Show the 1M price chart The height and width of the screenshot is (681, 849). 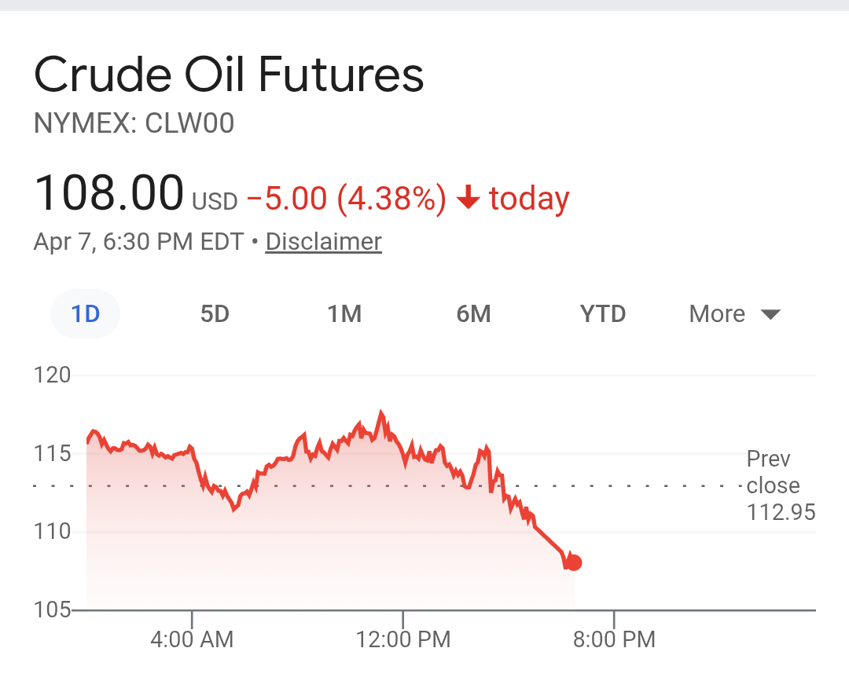(x=344, y=314)
